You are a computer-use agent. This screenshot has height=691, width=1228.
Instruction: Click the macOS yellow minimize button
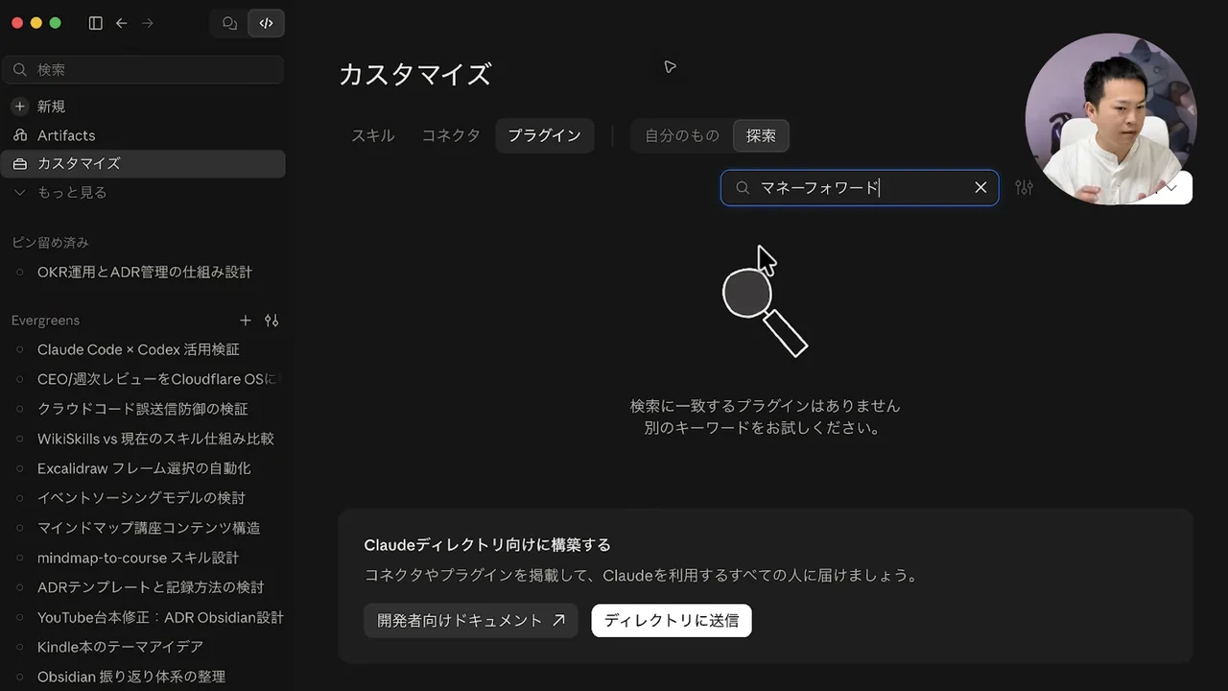[36, 23]
